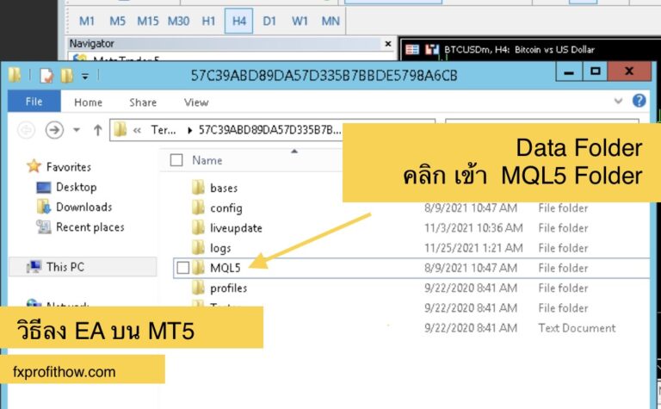661x409 pixels.
Task: Open the MQL5 folder
Action: click(x=225, y=268)
